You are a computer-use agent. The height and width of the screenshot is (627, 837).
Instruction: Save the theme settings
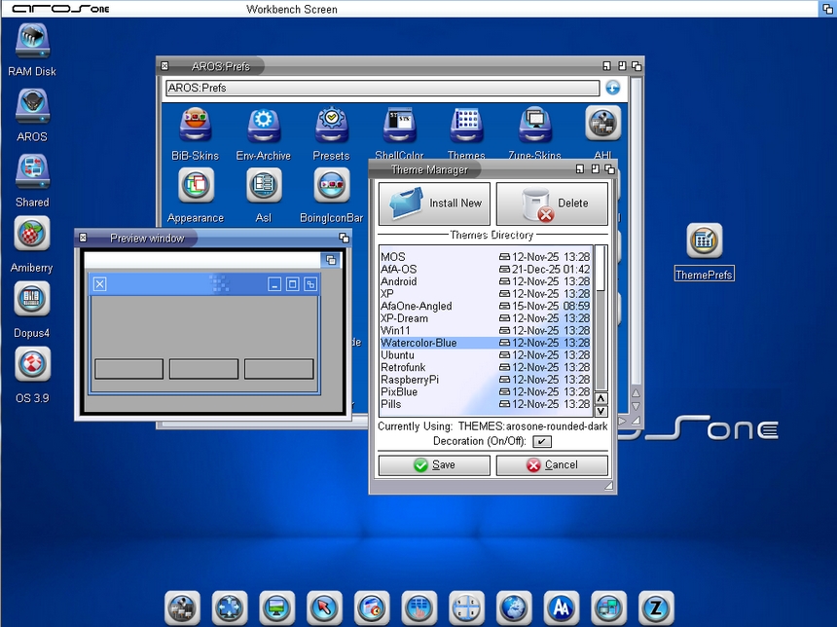click(x=434, y=465)
